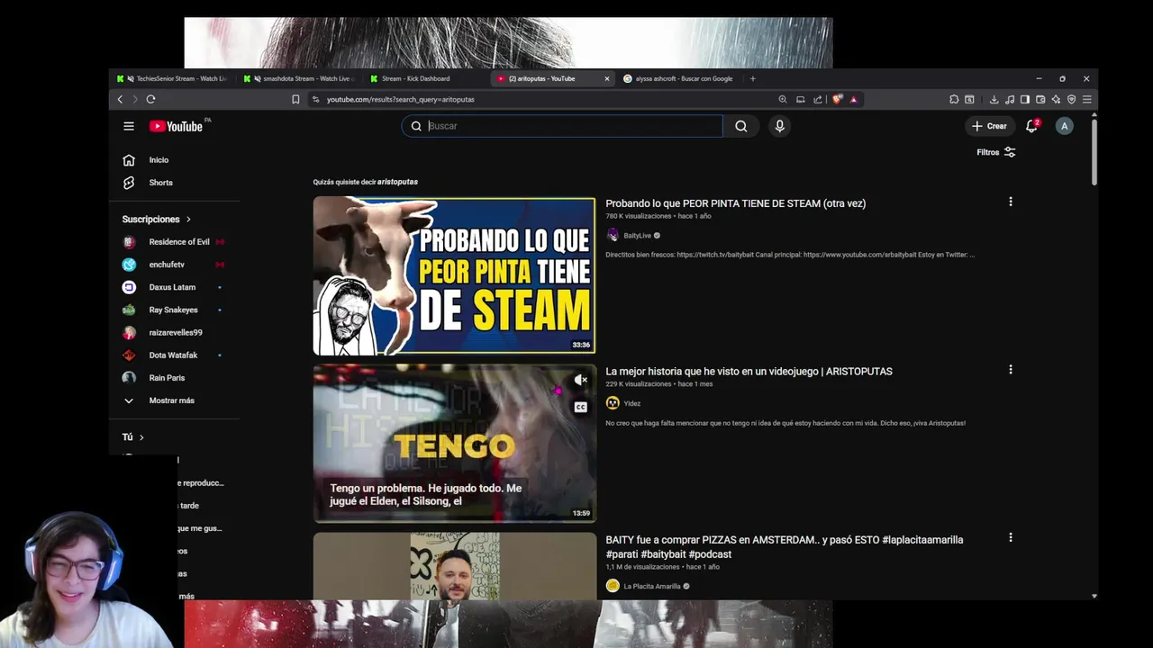Click suggested spelling aristoputas

tap(397, 182)
